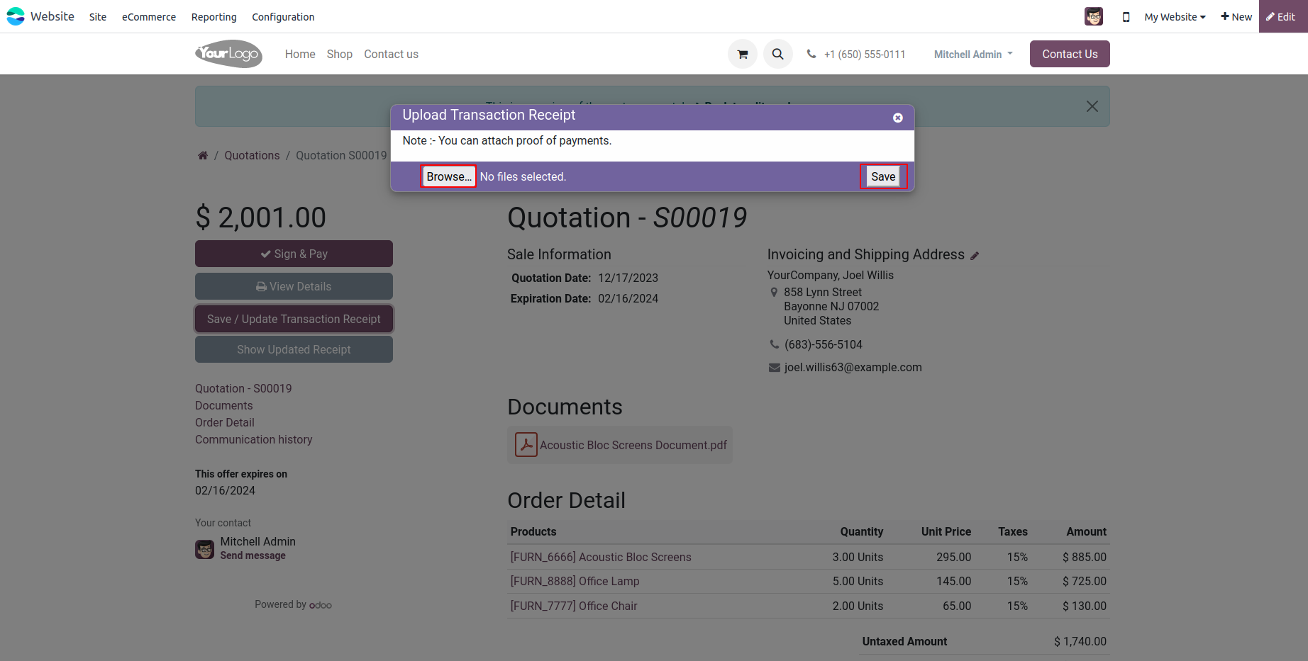Open the Reporting menu
Screen dimensions: 1308x661
point(214,17)
